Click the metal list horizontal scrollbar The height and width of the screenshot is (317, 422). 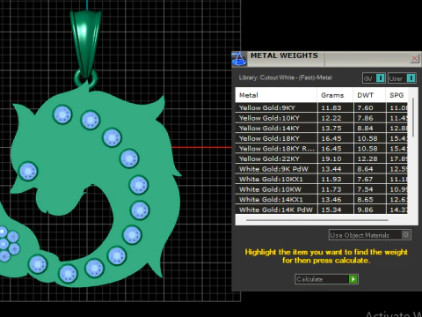(317, 220)
